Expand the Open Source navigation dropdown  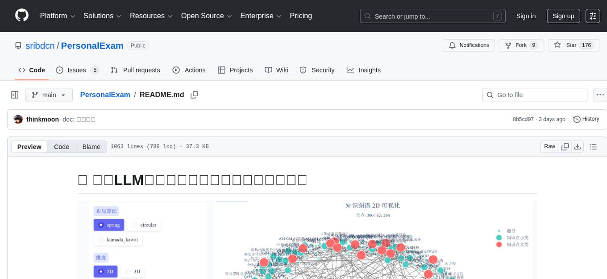click(206, 16)
